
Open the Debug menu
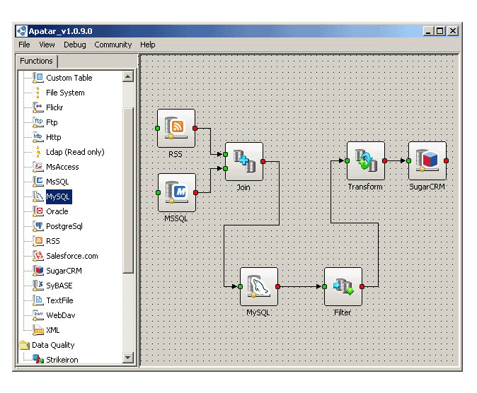(x=75, y=45)
